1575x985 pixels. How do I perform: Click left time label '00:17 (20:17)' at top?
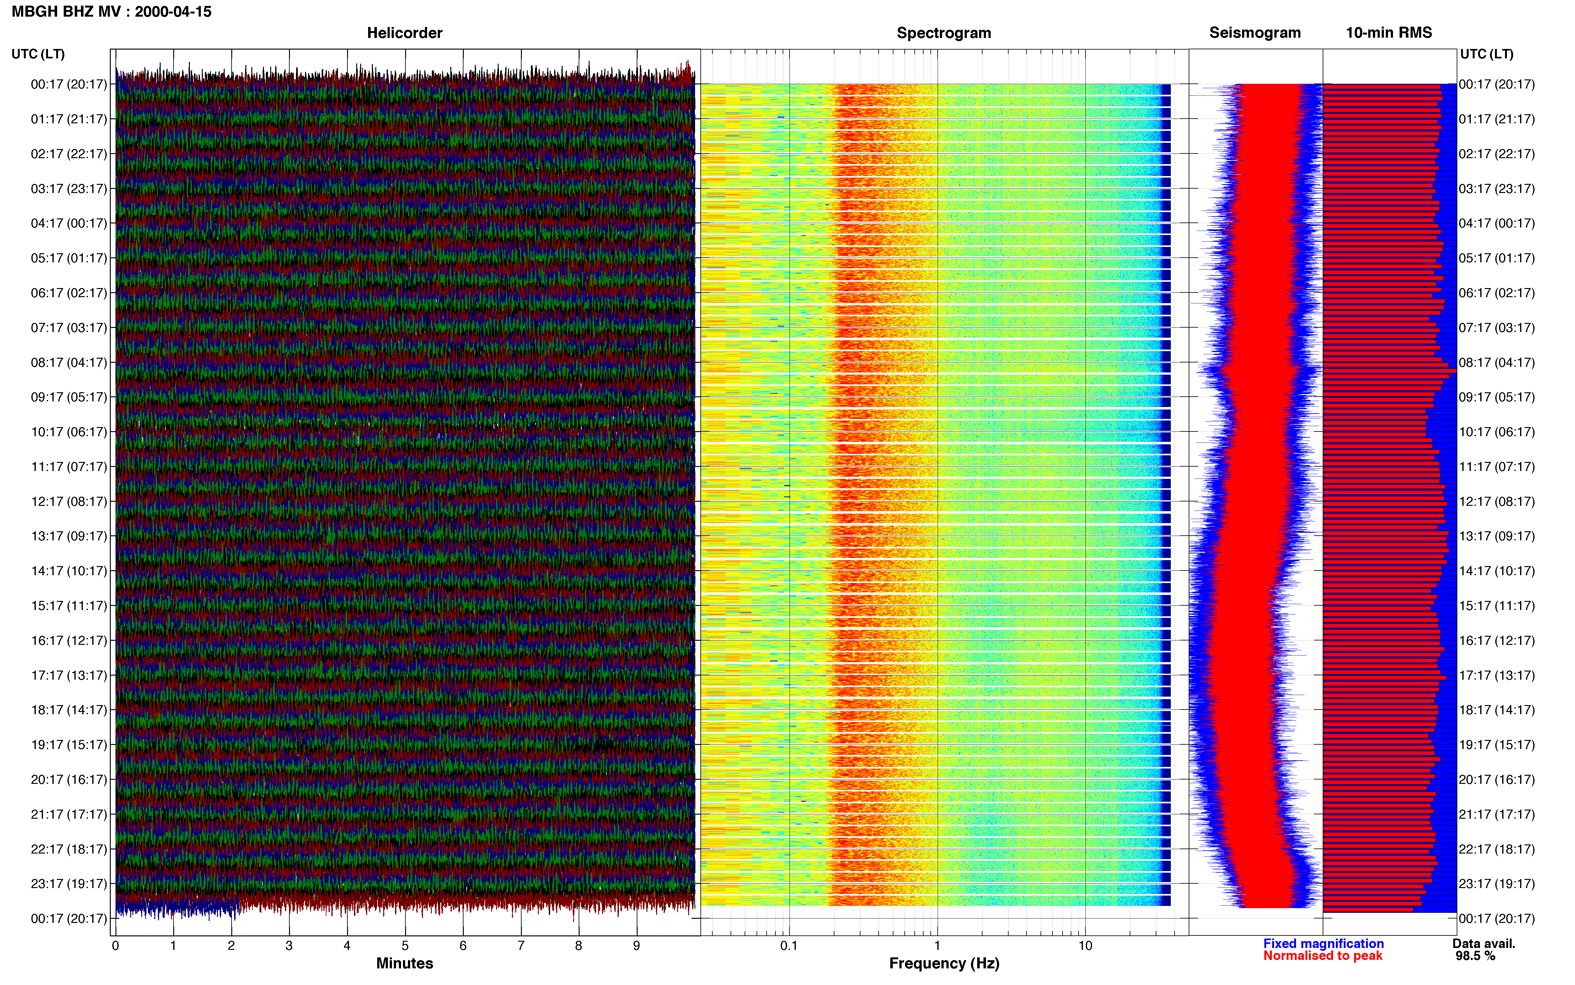69,84
